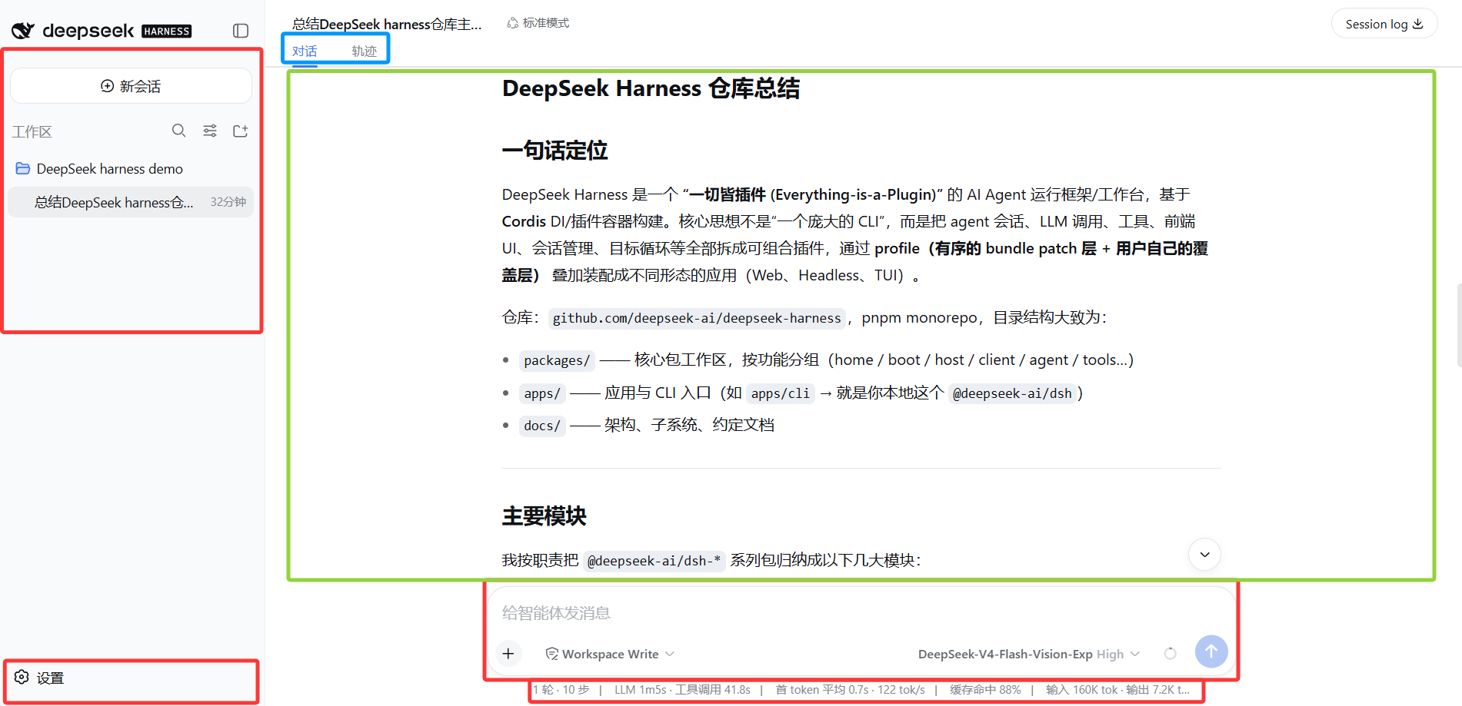This screenshot has height=706, width=1462.
Task: Click the @deepseek-ai/dsh-* code snippet
Action: (654, 561)
